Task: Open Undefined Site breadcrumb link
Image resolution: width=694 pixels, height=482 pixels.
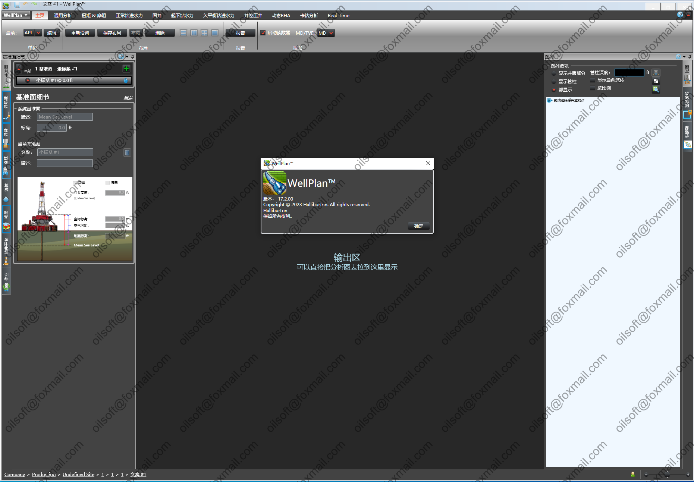Action: coord(78,475)
